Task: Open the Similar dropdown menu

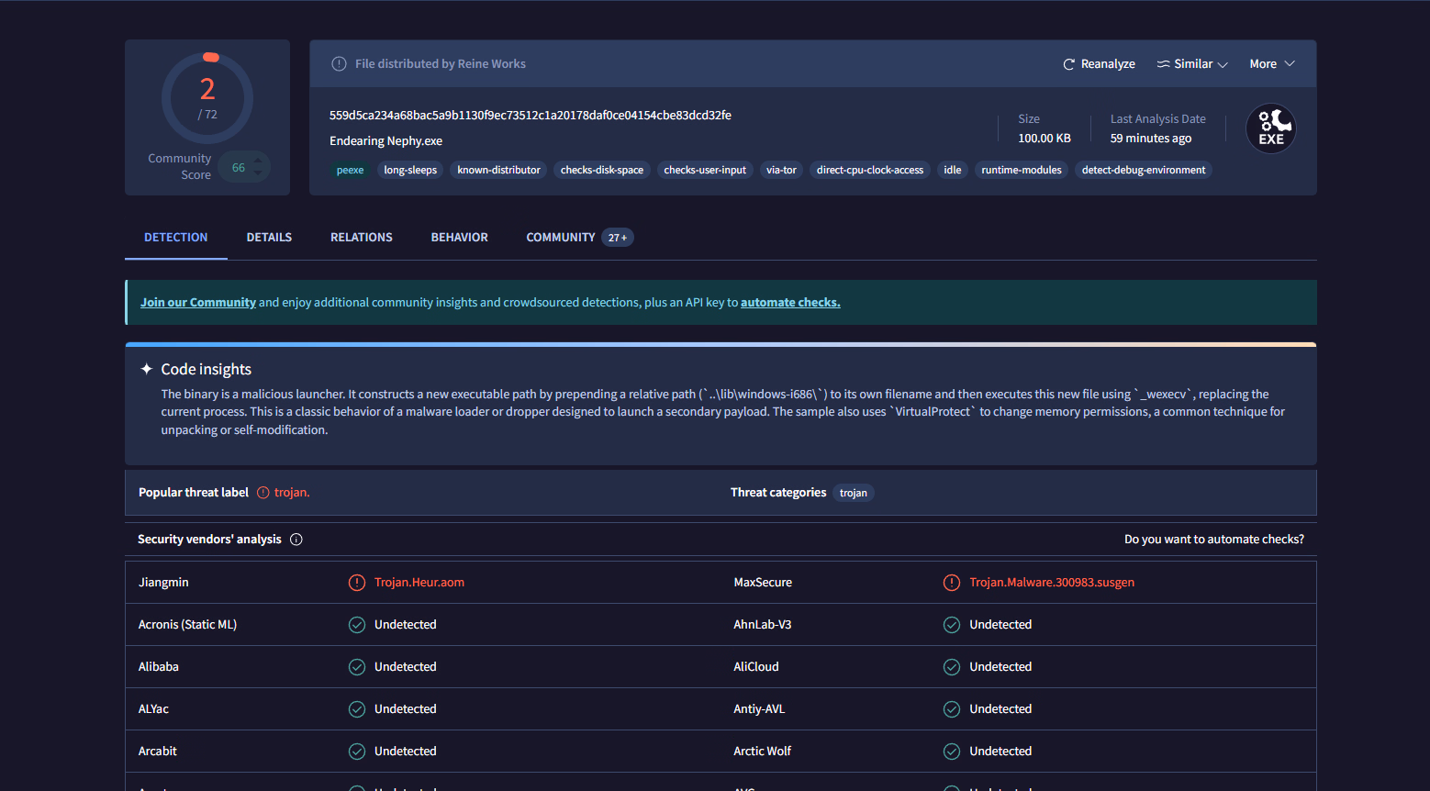Action: point(1192,64)
